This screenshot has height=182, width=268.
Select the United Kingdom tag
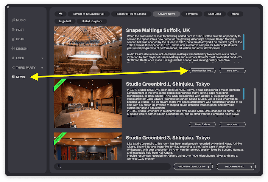pos(92,21)
